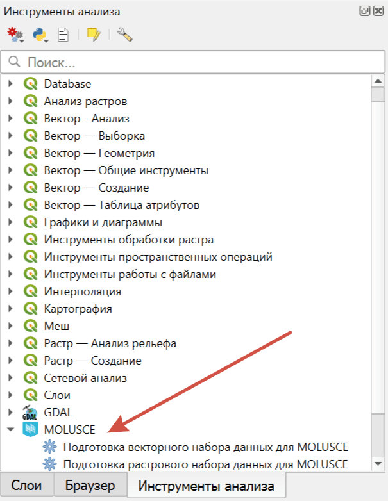Screen dimensions: 388x501
Task: Expand the Сетевой анализ group
Action: coord(10,378)
